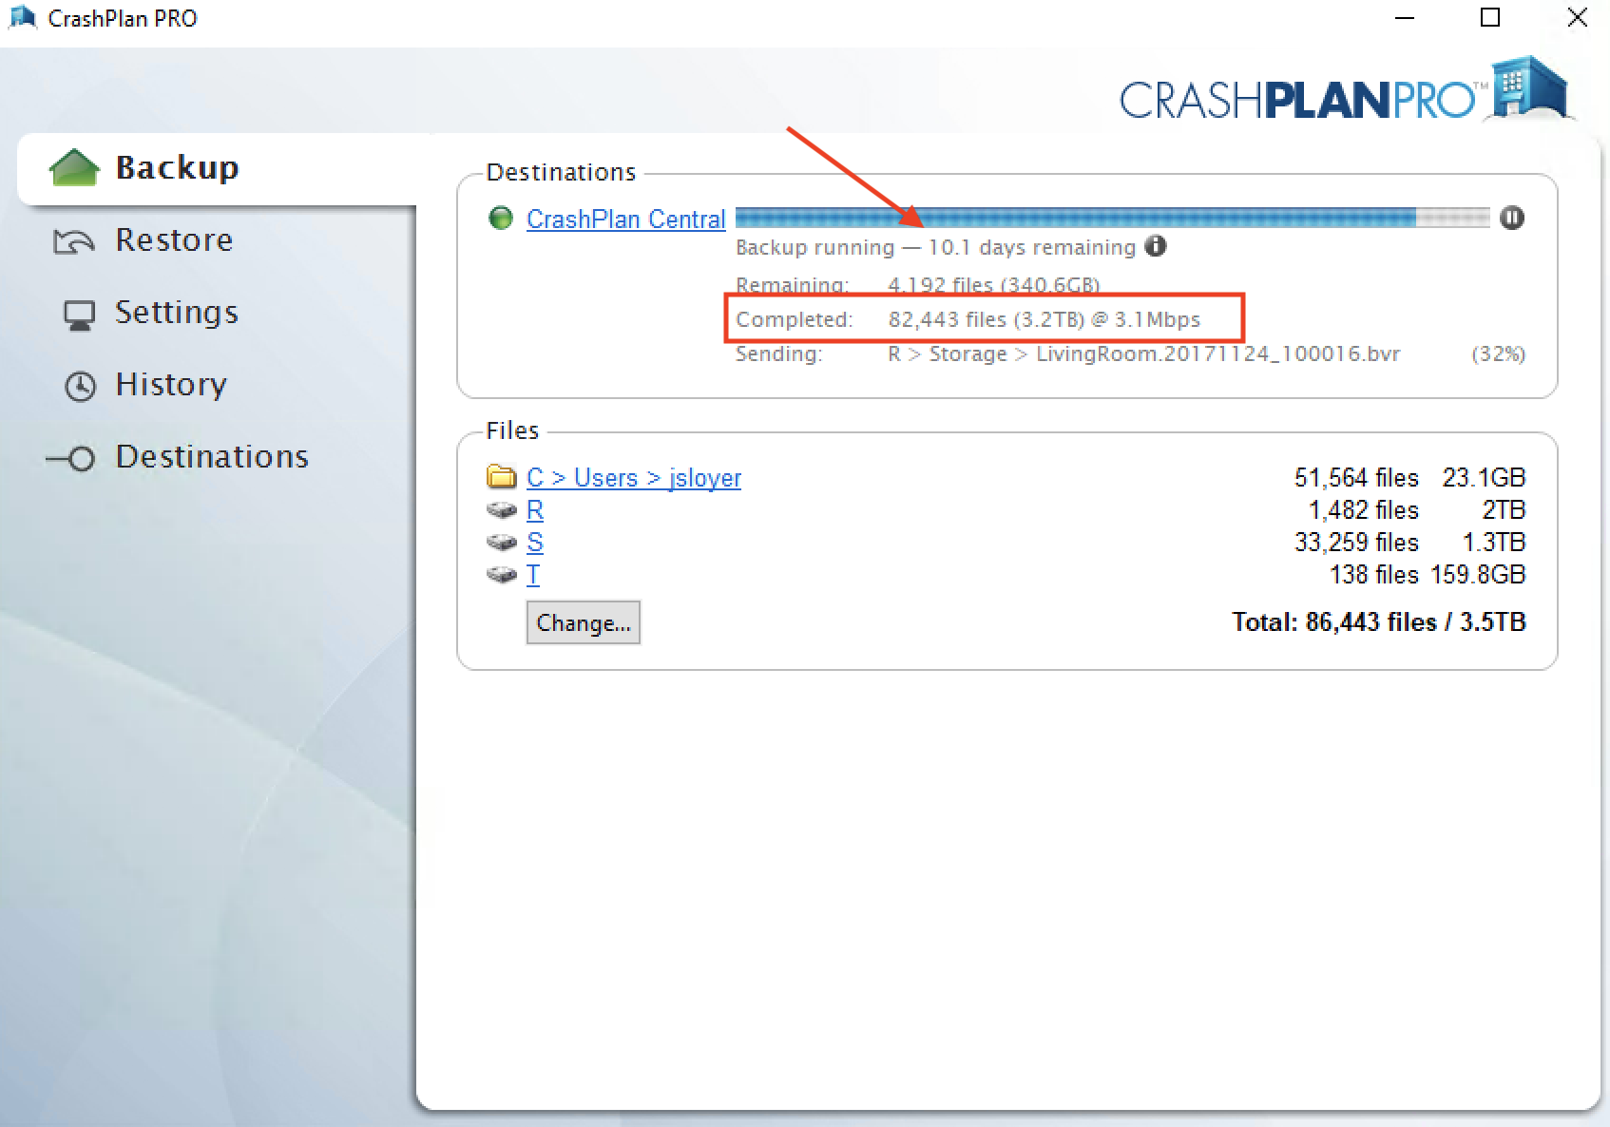Click the backup progress bar
The height and width of the screenshot is (1127, 1610).
click(1113, 218)
